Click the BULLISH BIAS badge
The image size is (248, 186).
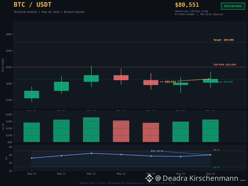(233, 6)
